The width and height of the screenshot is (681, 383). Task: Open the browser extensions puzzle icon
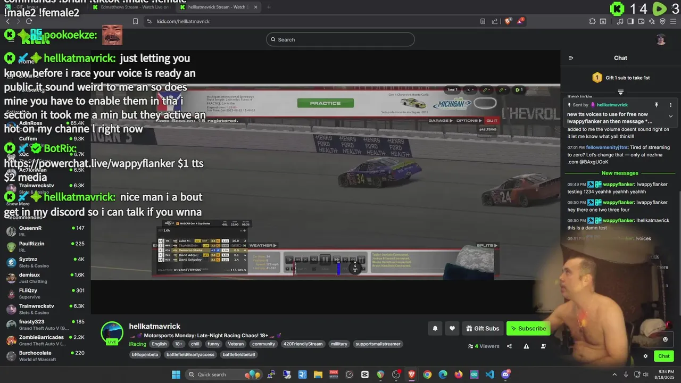(592, 21)
